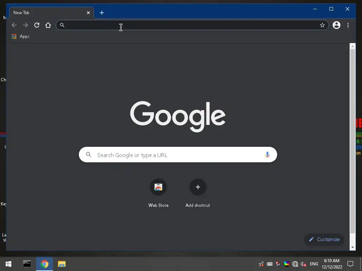Open a new tab with plus button
Viewport: 362px width, 271px height.
click(x=102, y=13)
